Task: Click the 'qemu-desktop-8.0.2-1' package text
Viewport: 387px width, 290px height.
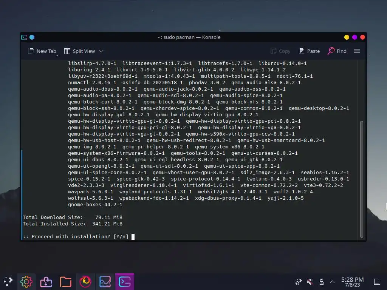Action: coord(319,108)
